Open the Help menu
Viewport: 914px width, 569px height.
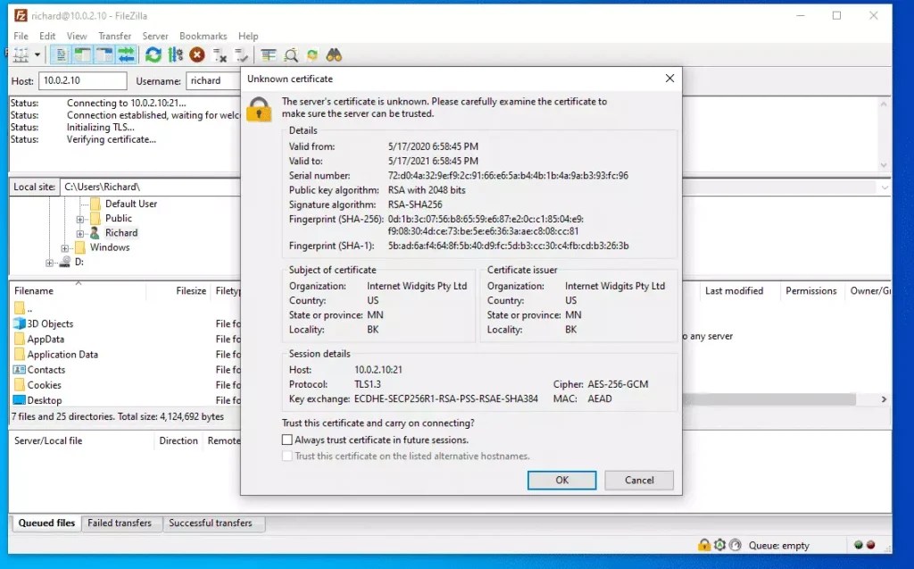(248, 36)
